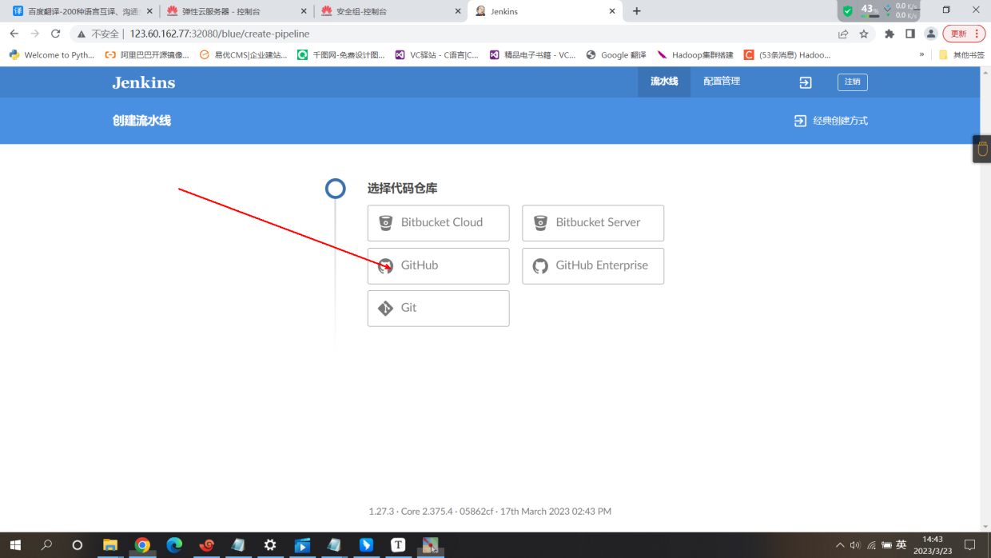Click the not-secure warning icon
The width and height of the screenshot is (991, 558).
pyautogui.click(x=82, y=34)
